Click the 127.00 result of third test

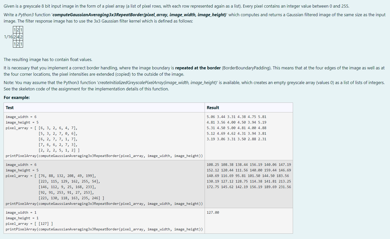[x=212, y=212]
